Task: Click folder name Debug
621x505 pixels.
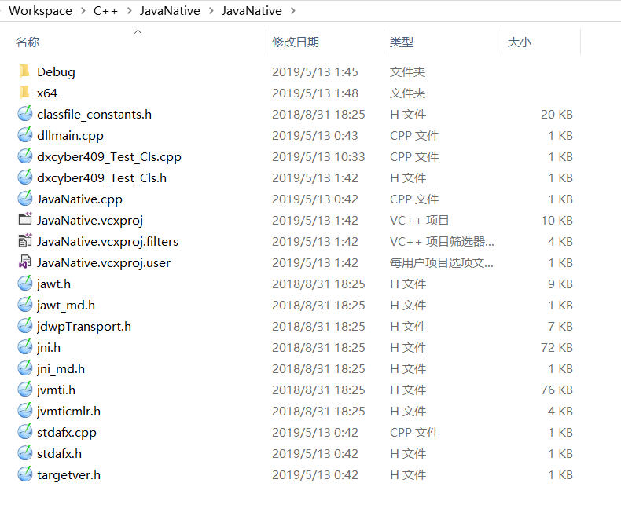Action: pos(56,72)
